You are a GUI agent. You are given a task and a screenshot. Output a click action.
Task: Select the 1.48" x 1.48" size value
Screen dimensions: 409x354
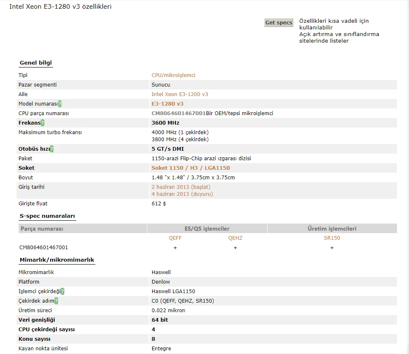click(193, 178)
